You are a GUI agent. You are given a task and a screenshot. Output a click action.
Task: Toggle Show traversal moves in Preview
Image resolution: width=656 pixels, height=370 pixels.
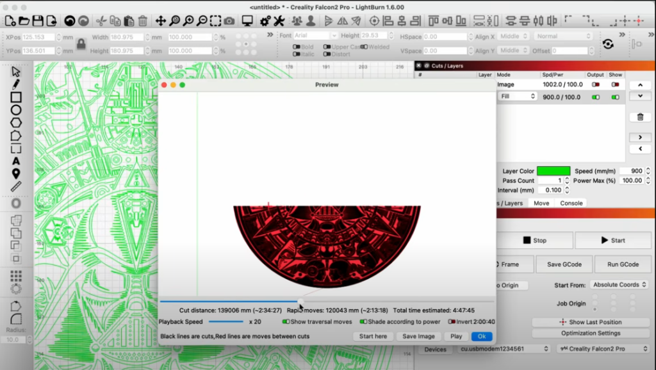(x=286, y=322)
